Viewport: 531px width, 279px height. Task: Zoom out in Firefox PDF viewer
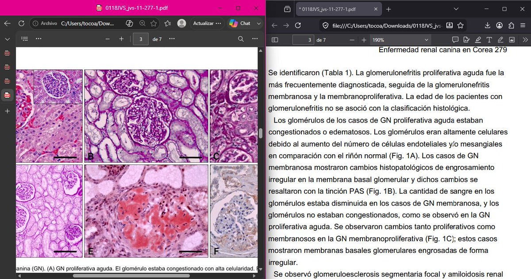tap(352, 40)
